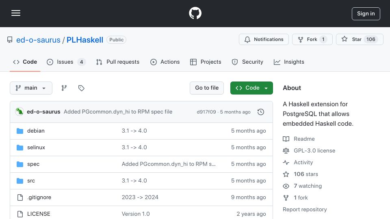Open the Actions tab
The height and width of the screenshot is (219, 390).
[x=165, y=62]
